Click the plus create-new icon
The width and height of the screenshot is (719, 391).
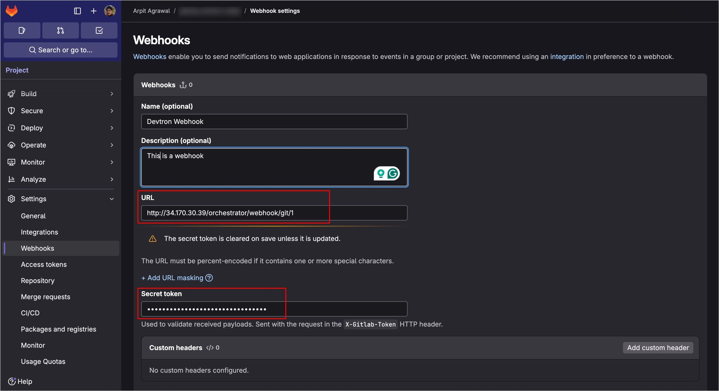tap(93, 11)
